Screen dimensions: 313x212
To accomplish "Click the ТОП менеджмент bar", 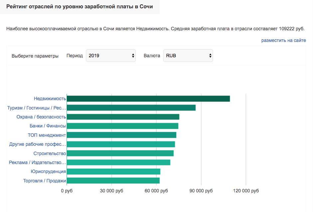I will tap(122, 135).
